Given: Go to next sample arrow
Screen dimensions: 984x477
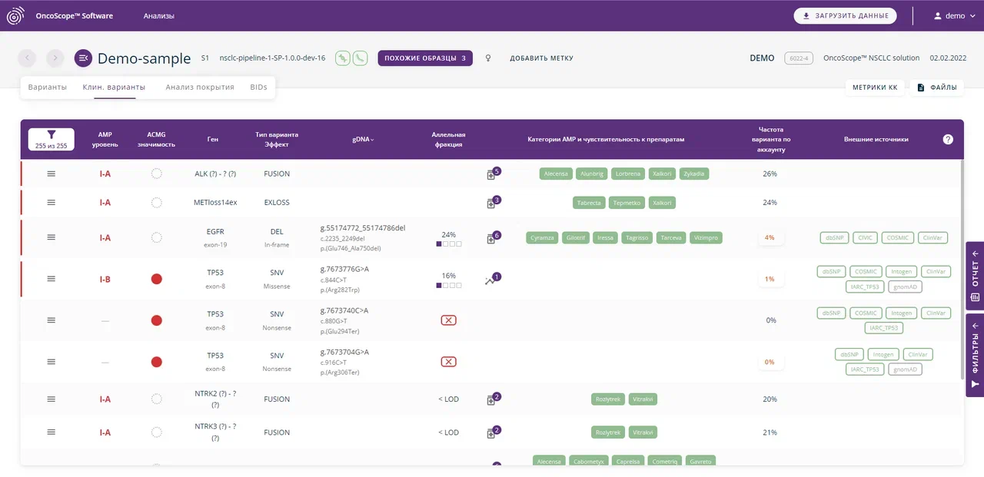Looking at the screenshot, I should point(55,58).
